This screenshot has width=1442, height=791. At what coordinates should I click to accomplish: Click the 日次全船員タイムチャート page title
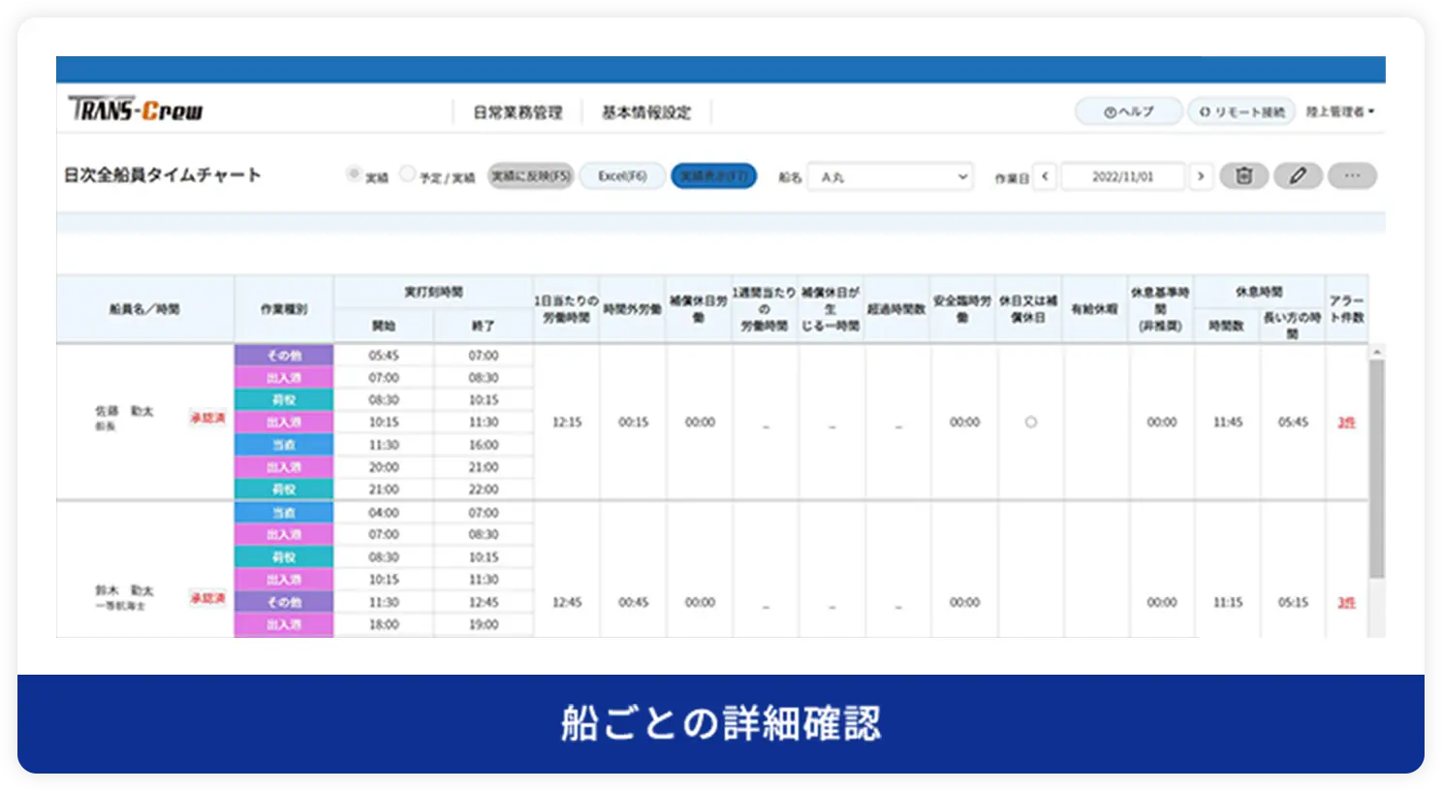163,175
